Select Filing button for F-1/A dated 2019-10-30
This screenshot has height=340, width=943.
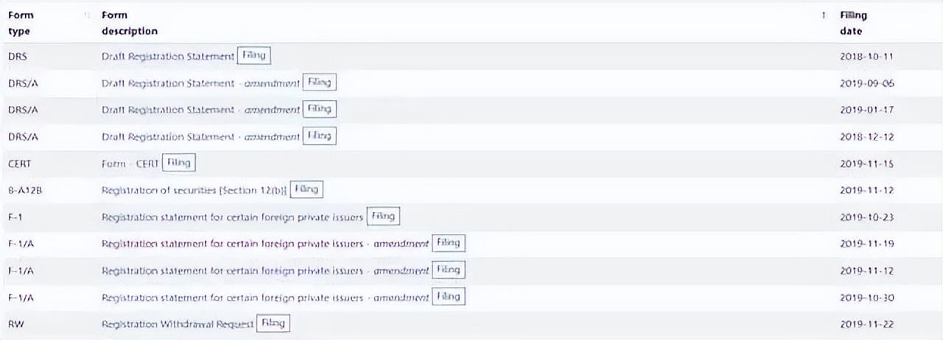coord(448,297)
